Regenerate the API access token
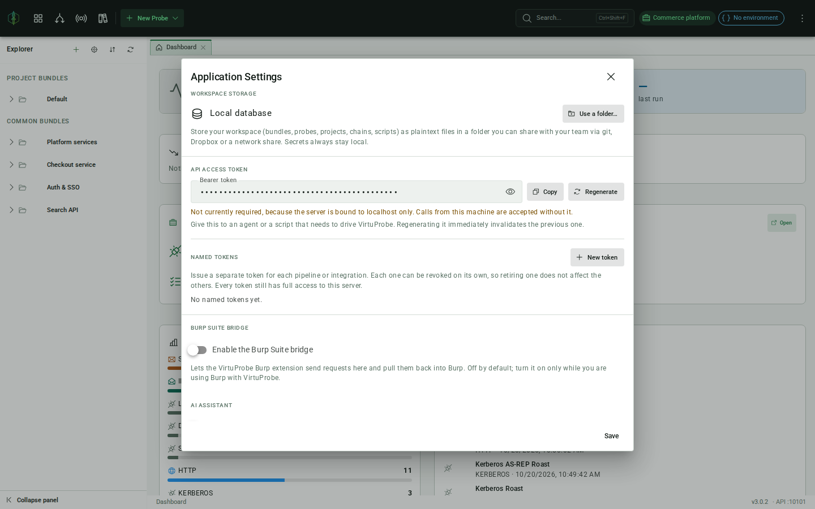815x509 pixels. point(596,192)
